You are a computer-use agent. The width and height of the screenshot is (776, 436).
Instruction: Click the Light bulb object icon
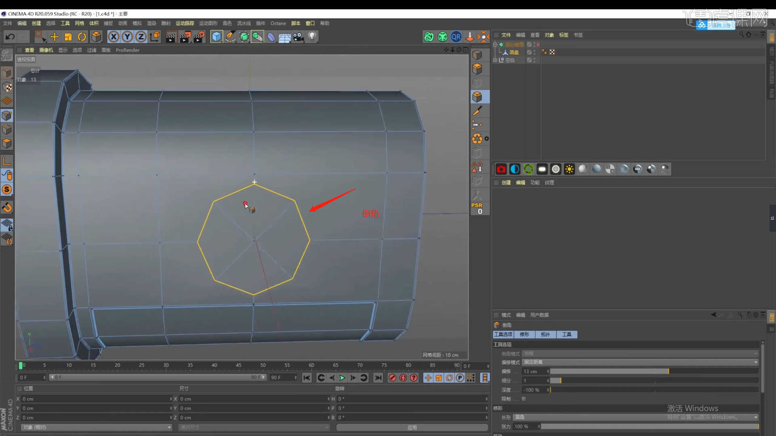[312, 37]
